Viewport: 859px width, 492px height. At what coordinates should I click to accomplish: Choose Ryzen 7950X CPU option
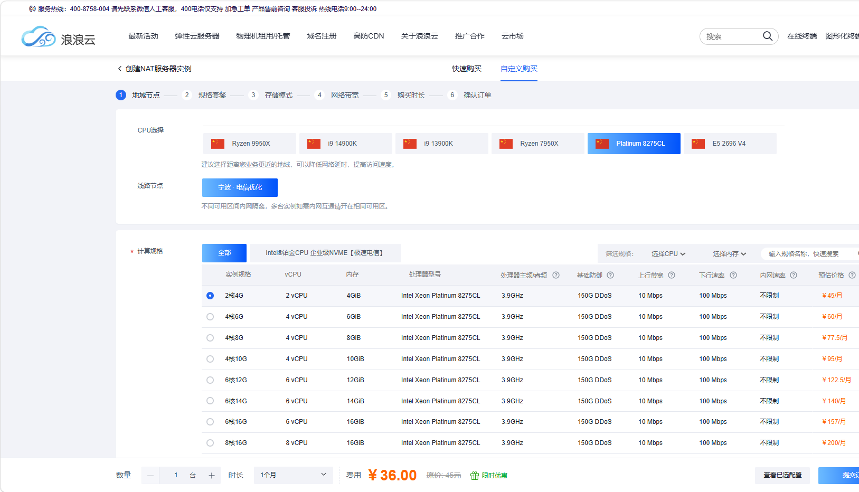pos(538,144)
